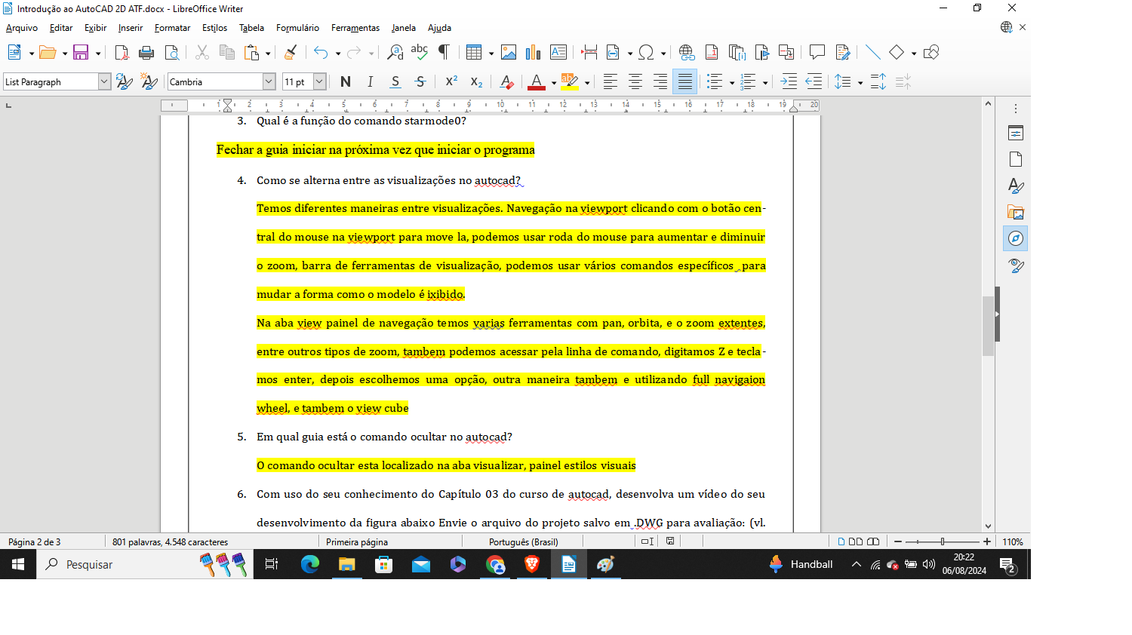Image resolution: width=1132 pixels, height=635 pixels.
Task: Toggle formatting marks pilcrow button
Action: [444, 52]
